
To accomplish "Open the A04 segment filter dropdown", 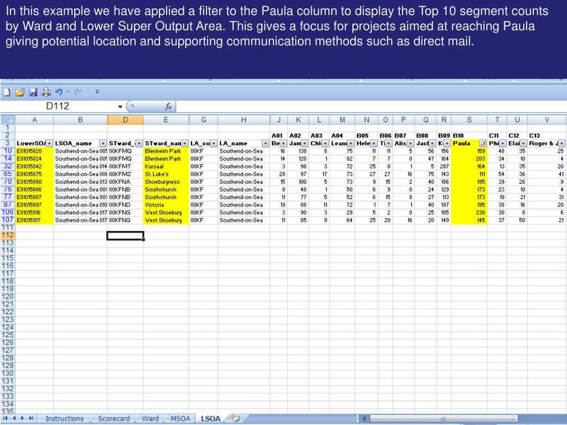I will (350, 143).
